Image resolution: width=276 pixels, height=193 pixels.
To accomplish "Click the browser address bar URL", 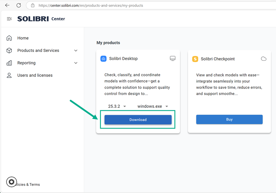I will [x=91, y=6].
